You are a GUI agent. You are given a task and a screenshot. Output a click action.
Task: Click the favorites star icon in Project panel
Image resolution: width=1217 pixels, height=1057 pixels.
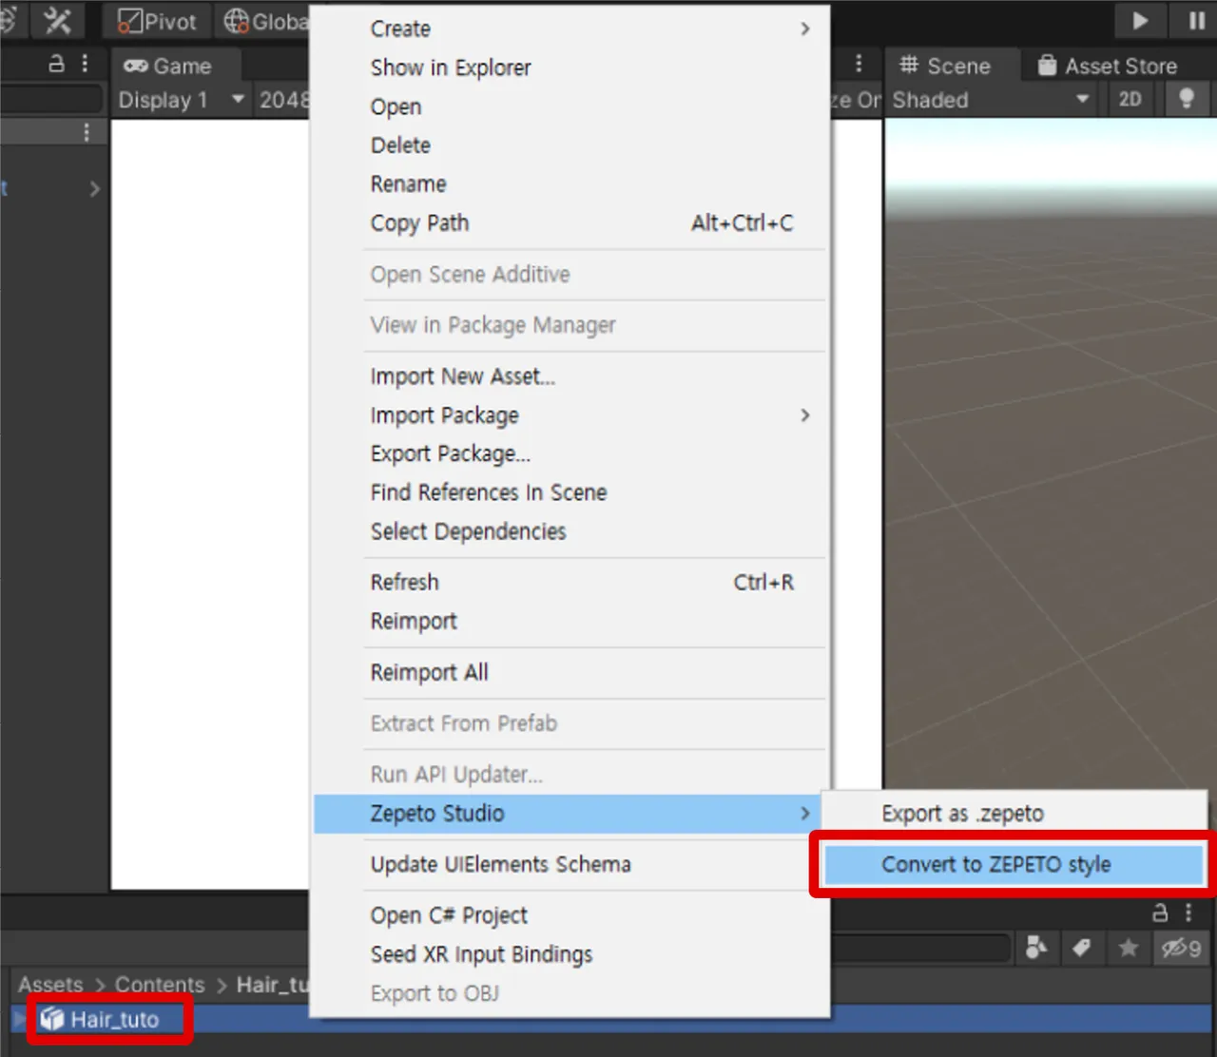1128,948
